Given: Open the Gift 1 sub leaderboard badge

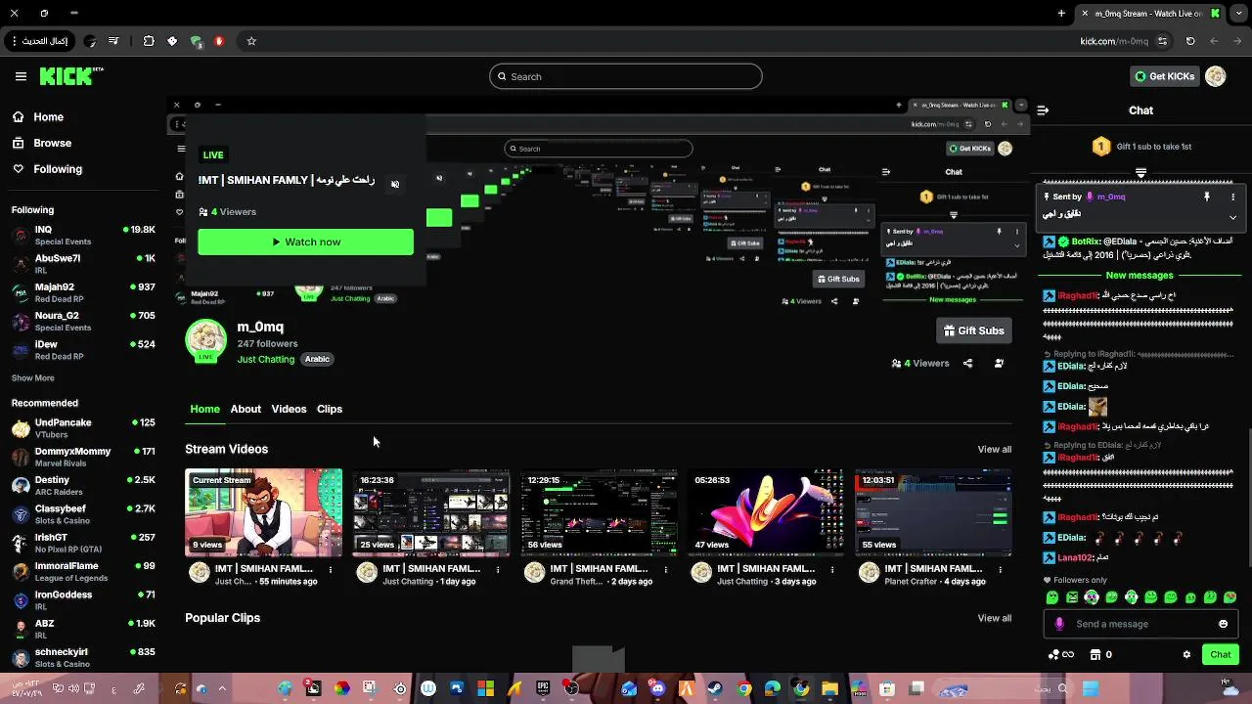Looking at the screenshot, I should [x=1101, y=147].
